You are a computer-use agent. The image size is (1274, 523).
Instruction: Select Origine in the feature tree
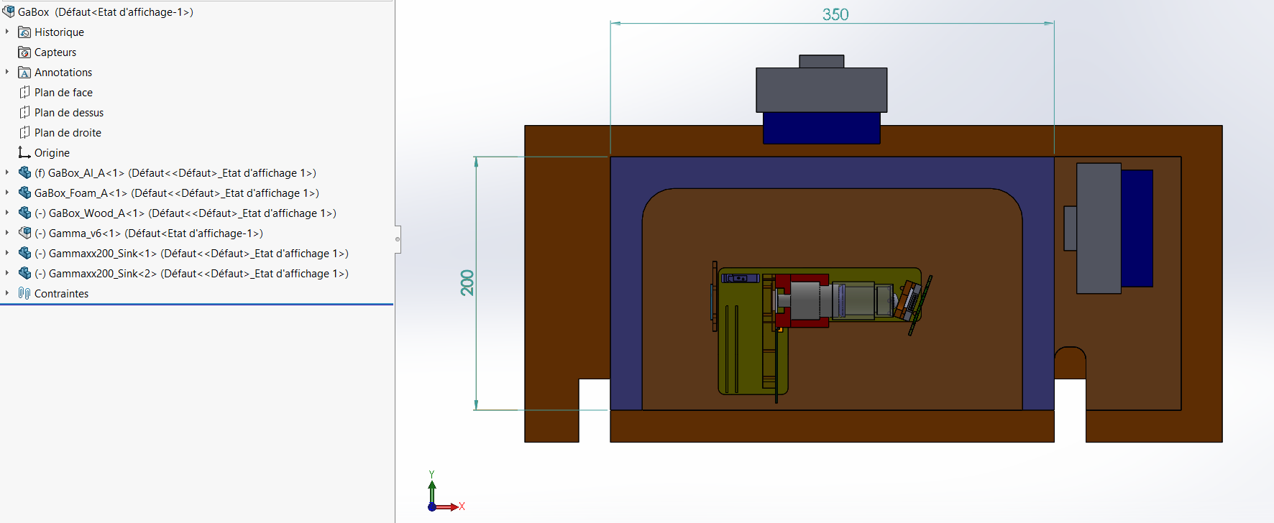point(52,153)
